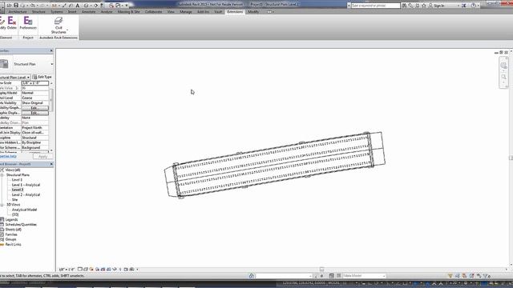513x288 pixels.
Task: Click the Steering Wheels navigation icon
Action: tap(503, 66)
